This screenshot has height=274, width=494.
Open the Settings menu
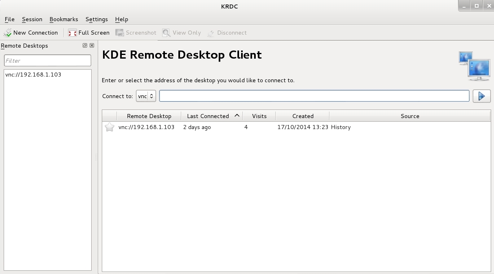[97, 19]
